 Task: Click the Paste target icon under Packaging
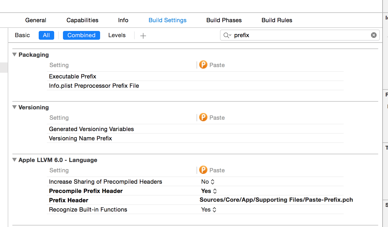pos(203,65)
